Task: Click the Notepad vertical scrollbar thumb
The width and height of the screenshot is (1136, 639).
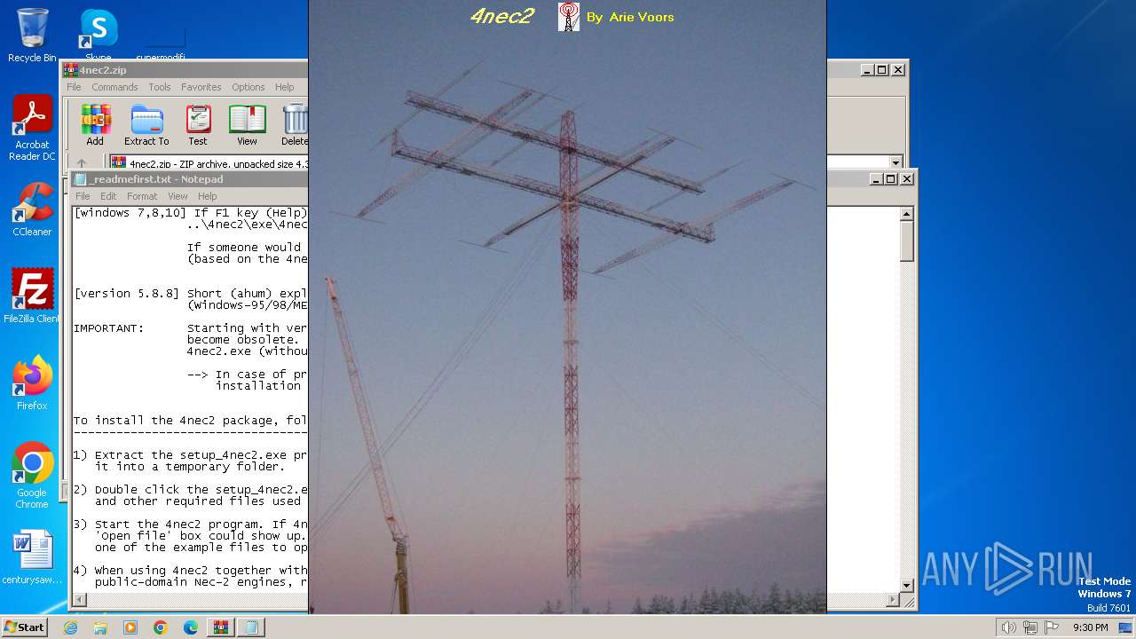Action: pos(907,241)
